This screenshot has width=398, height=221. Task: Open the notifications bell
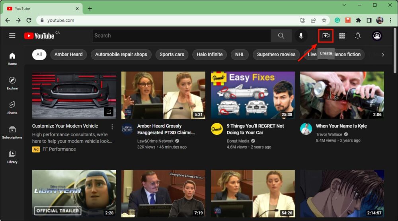point(358,36)
